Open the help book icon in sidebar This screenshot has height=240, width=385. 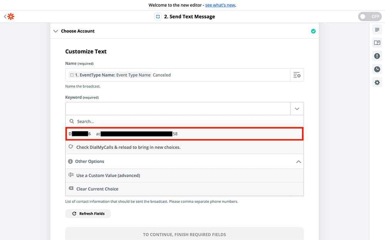coord(377,43)
